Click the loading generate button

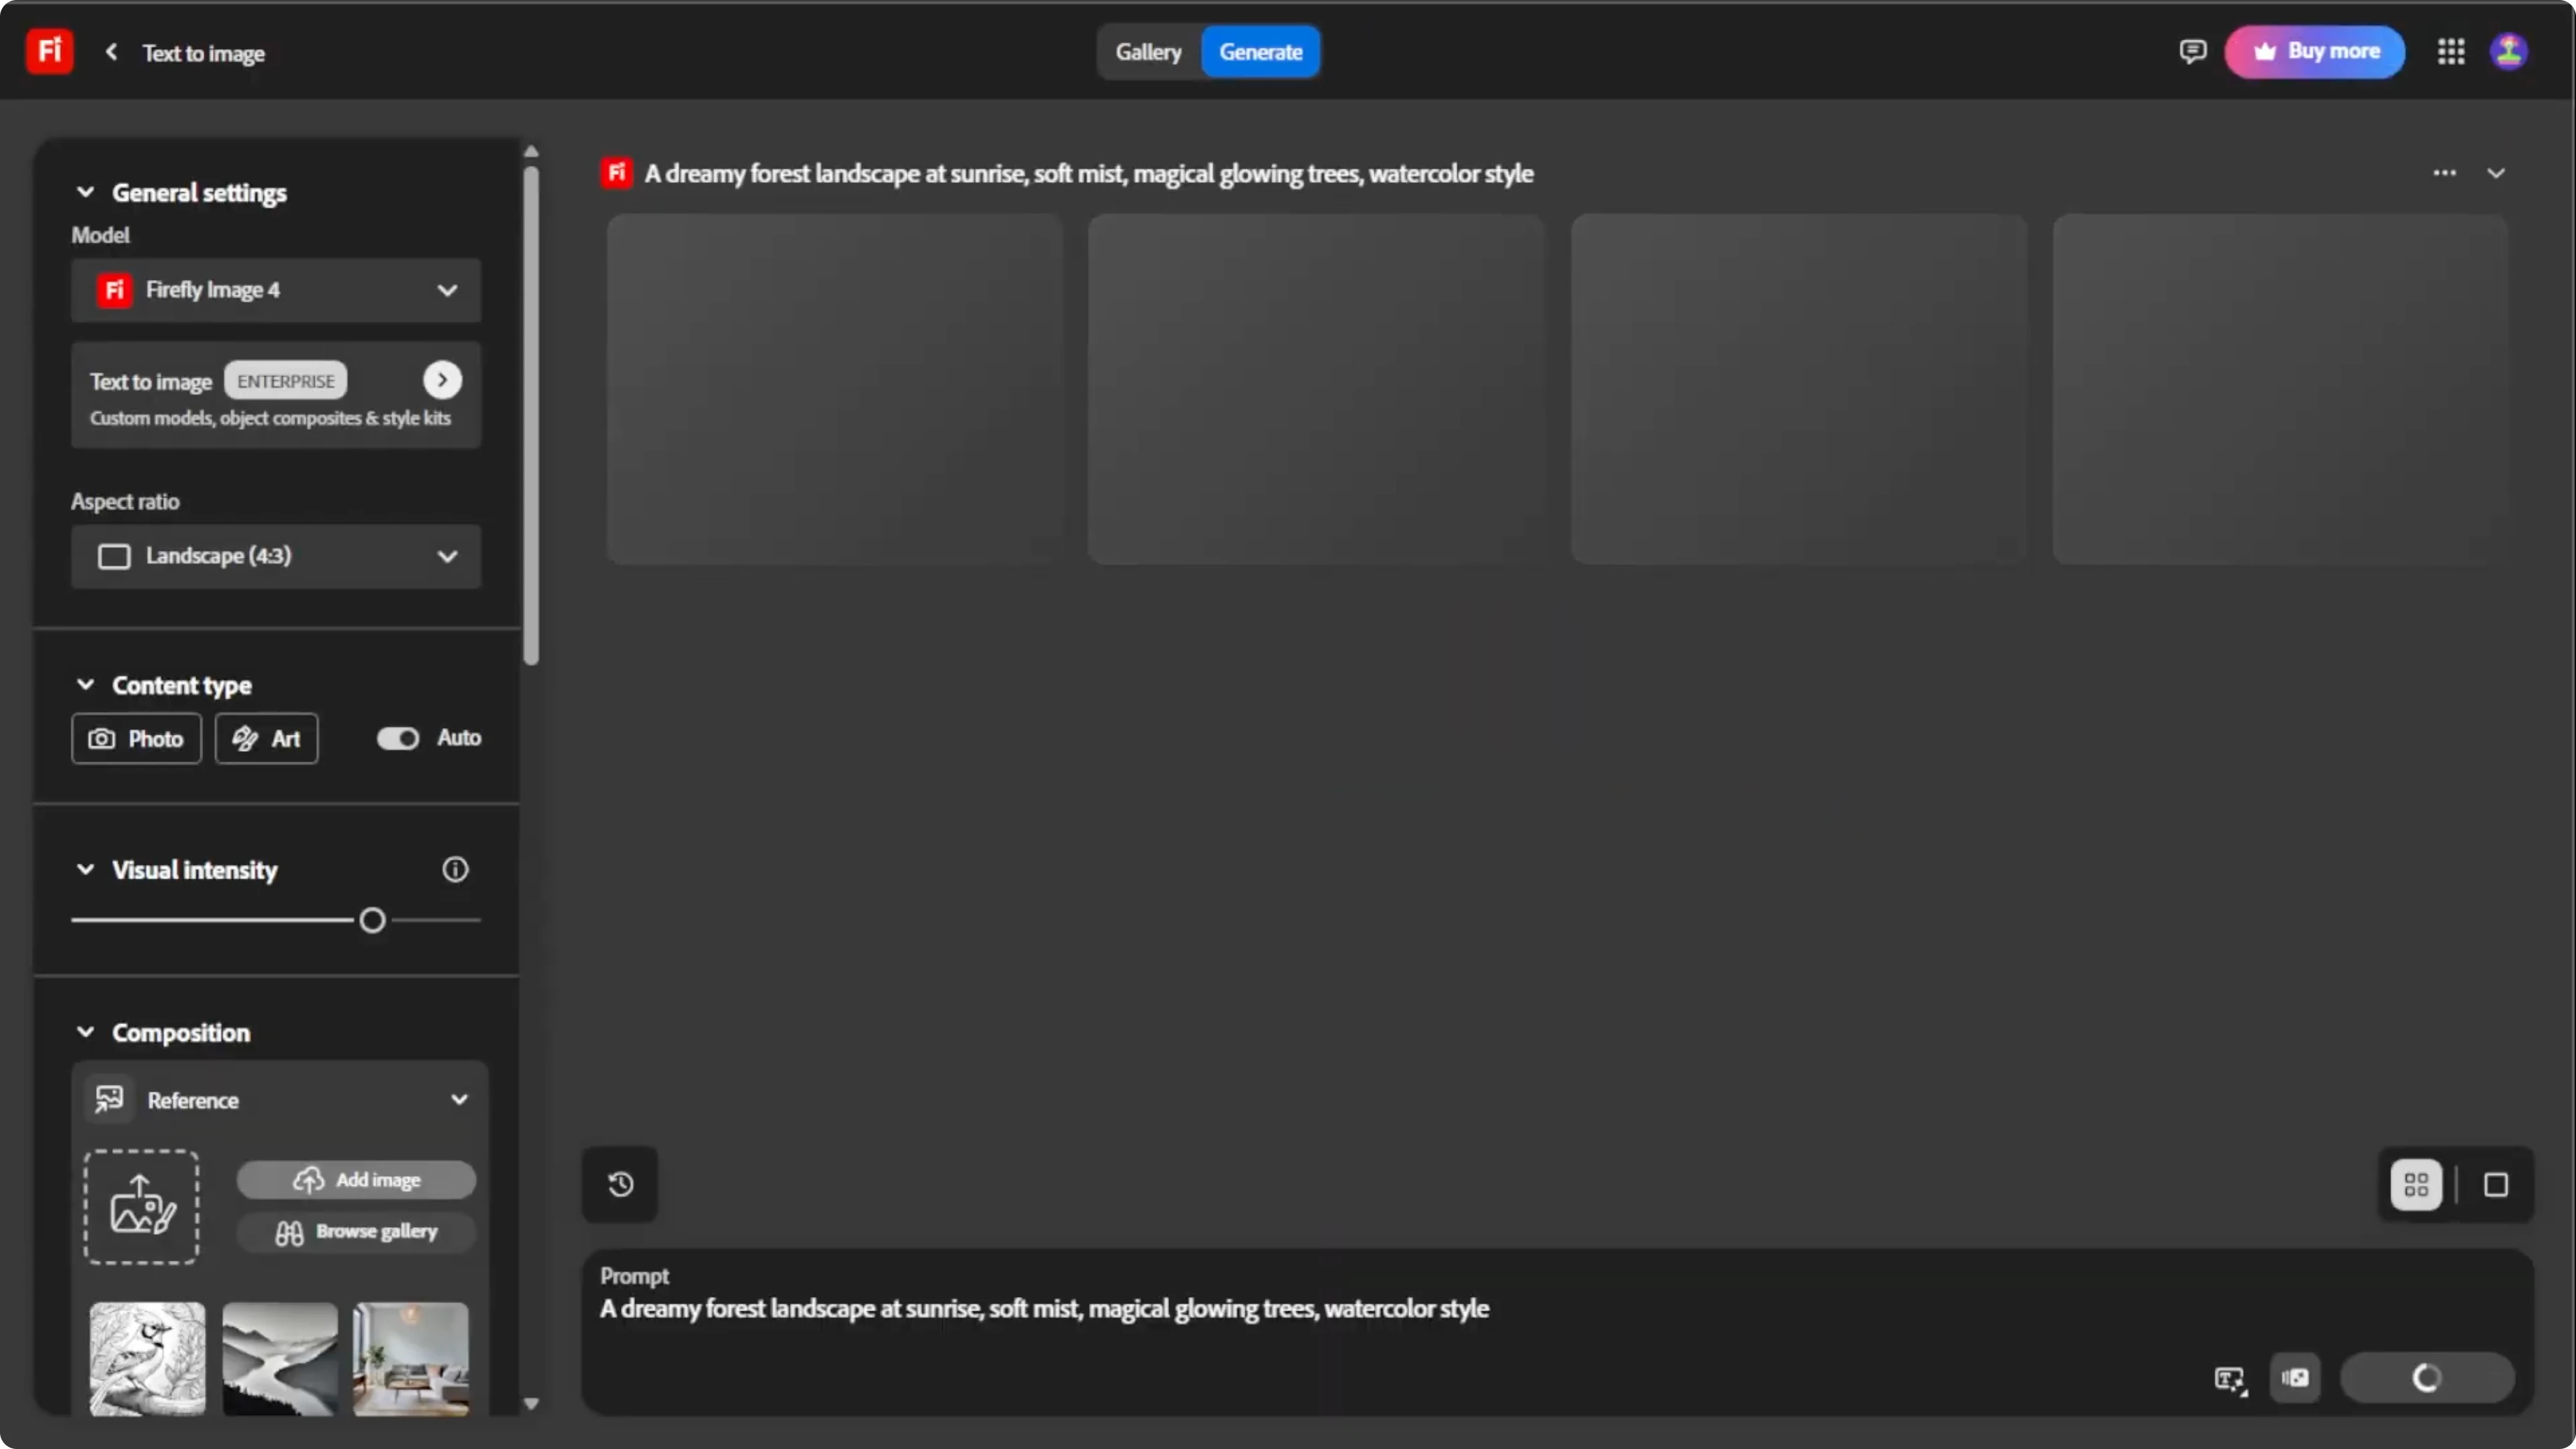(2427, 1378)
